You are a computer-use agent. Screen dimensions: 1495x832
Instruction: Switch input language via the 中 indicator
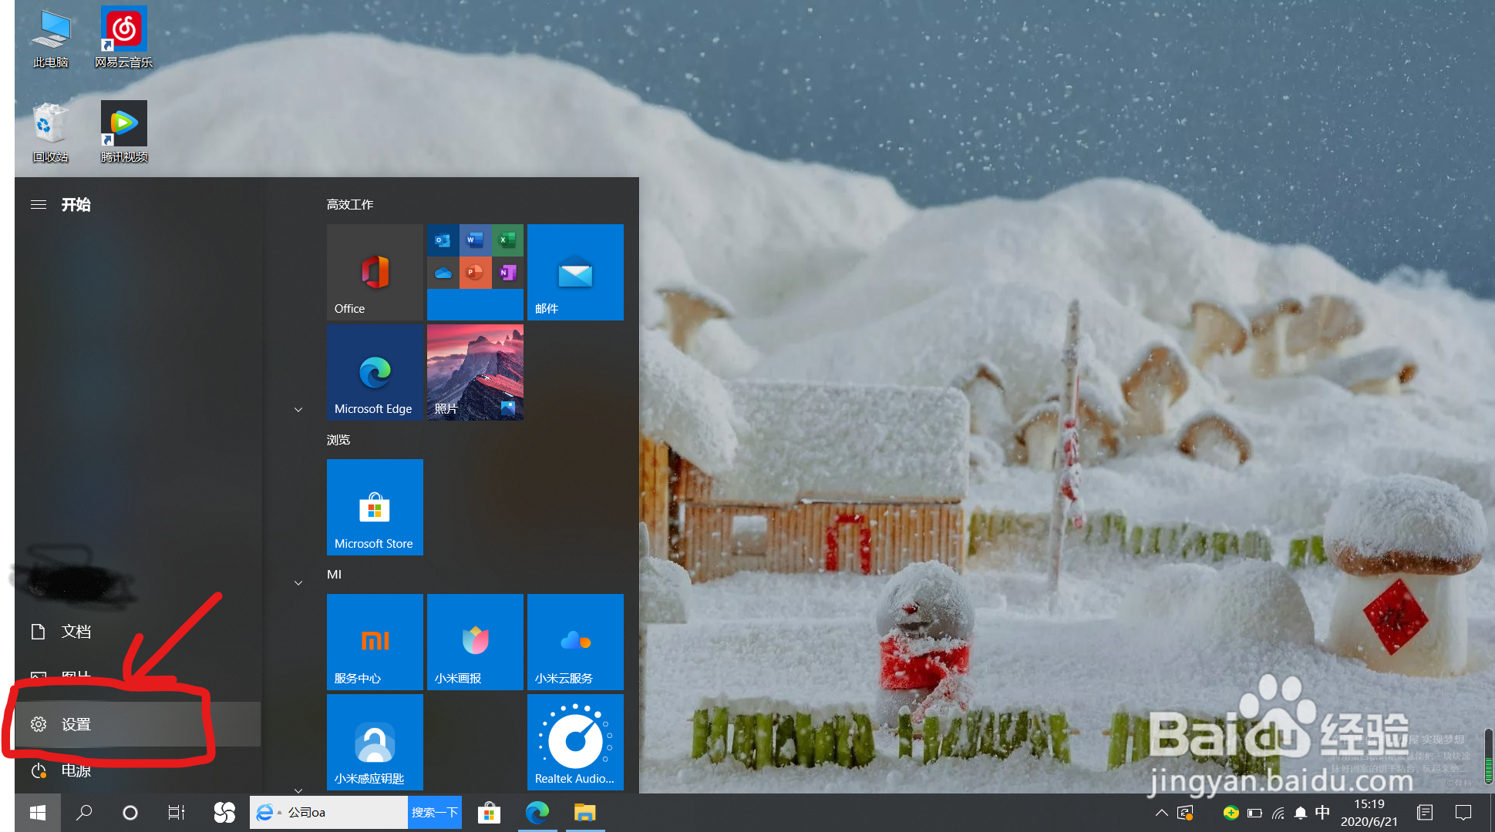coord(1322,812)
